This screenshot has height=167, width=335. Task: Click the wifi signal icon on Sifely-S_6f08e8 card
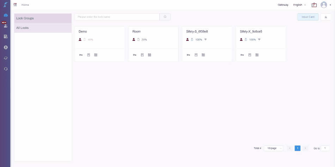tap(206, 39)
